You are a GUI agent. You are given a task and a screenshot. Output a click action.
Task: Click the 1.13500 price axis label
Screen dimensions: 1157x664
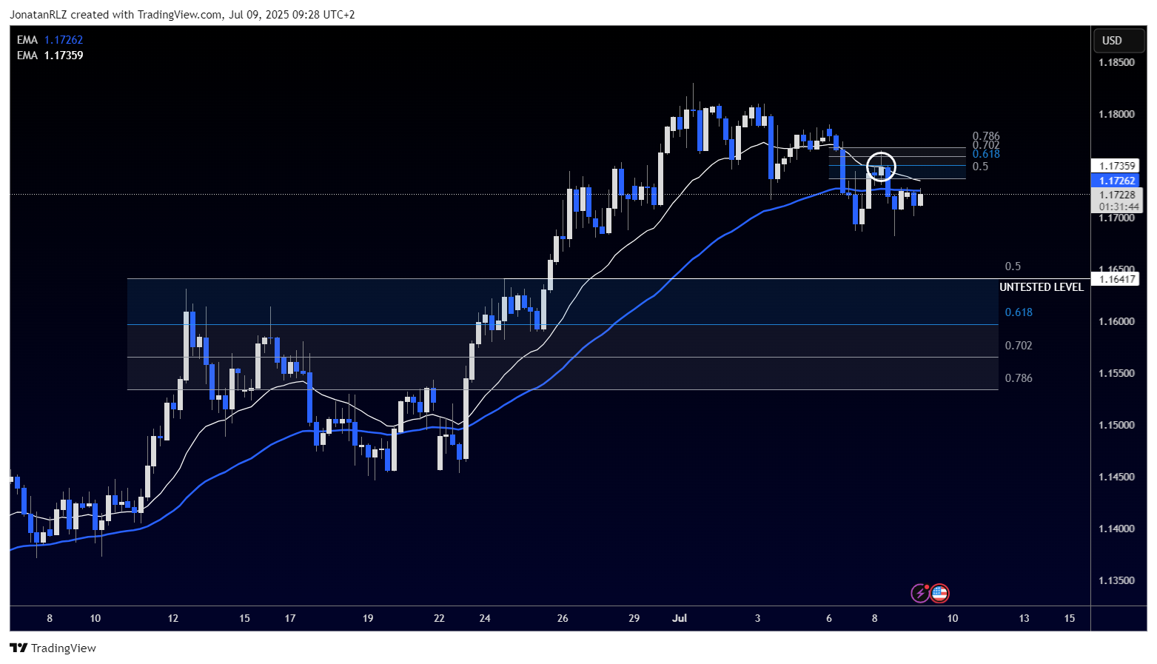[1116, 580]
